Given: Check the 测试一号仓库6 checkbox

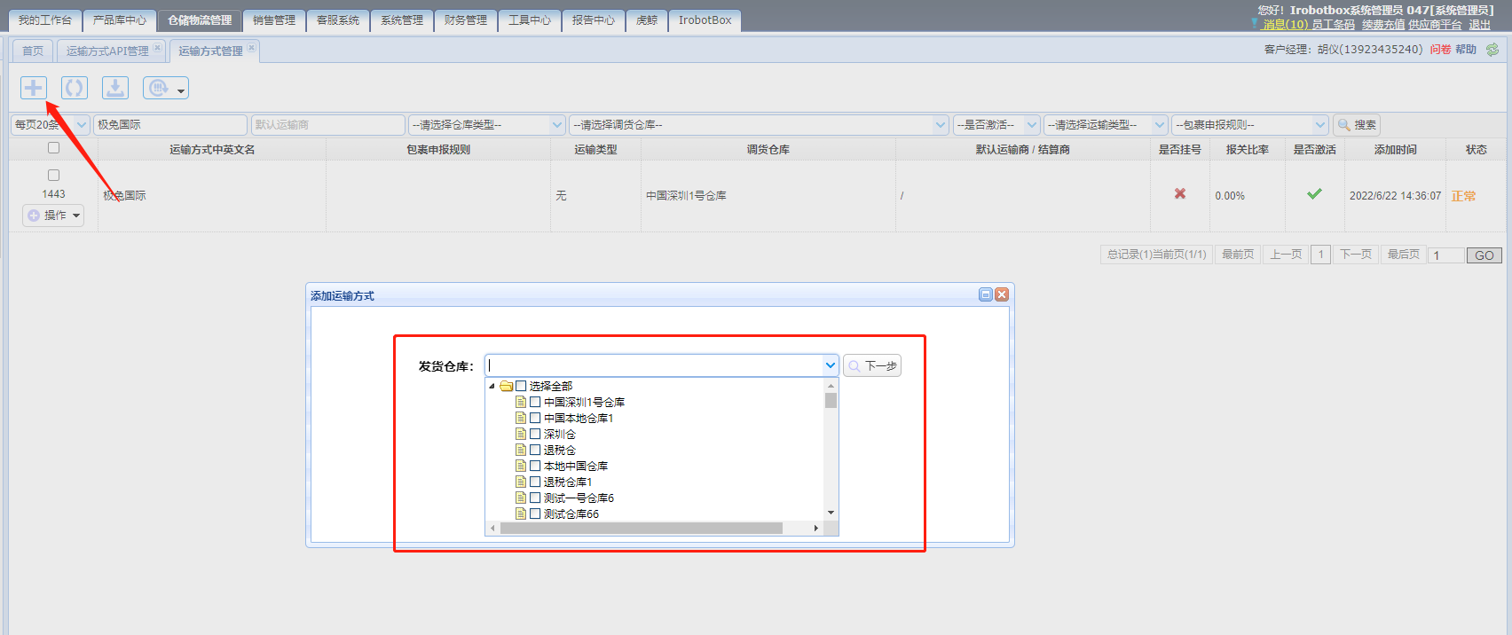Looking at the screenshot, I should (x=535, y=498).
